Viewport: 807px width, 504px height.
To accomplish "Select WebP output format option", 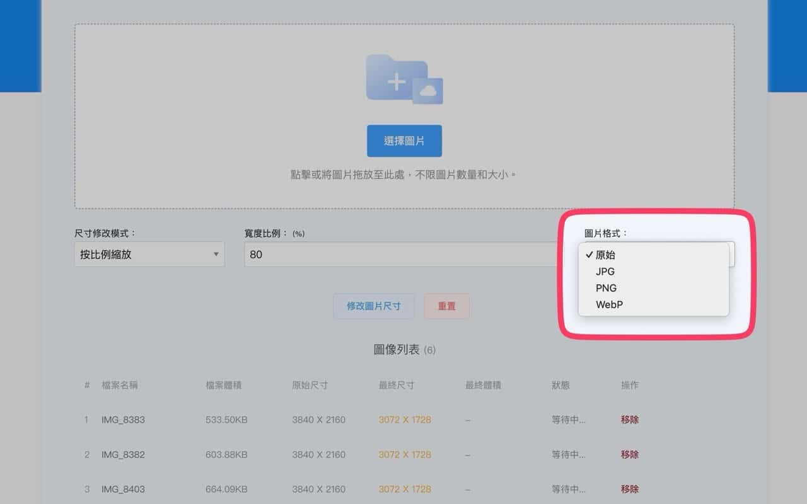I will coord(609,304).
